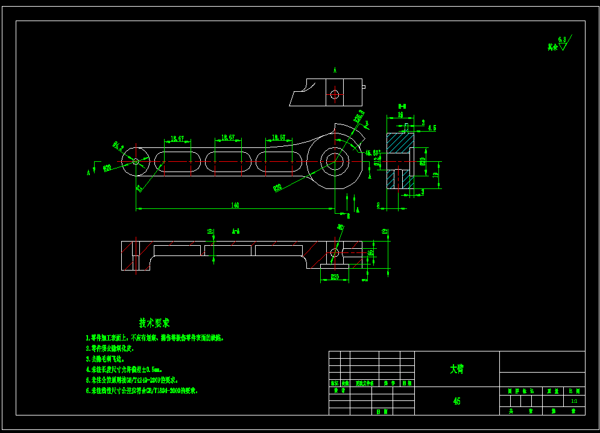
Task: Click the '重量' header cell in title block
Action: click(552, 391)
